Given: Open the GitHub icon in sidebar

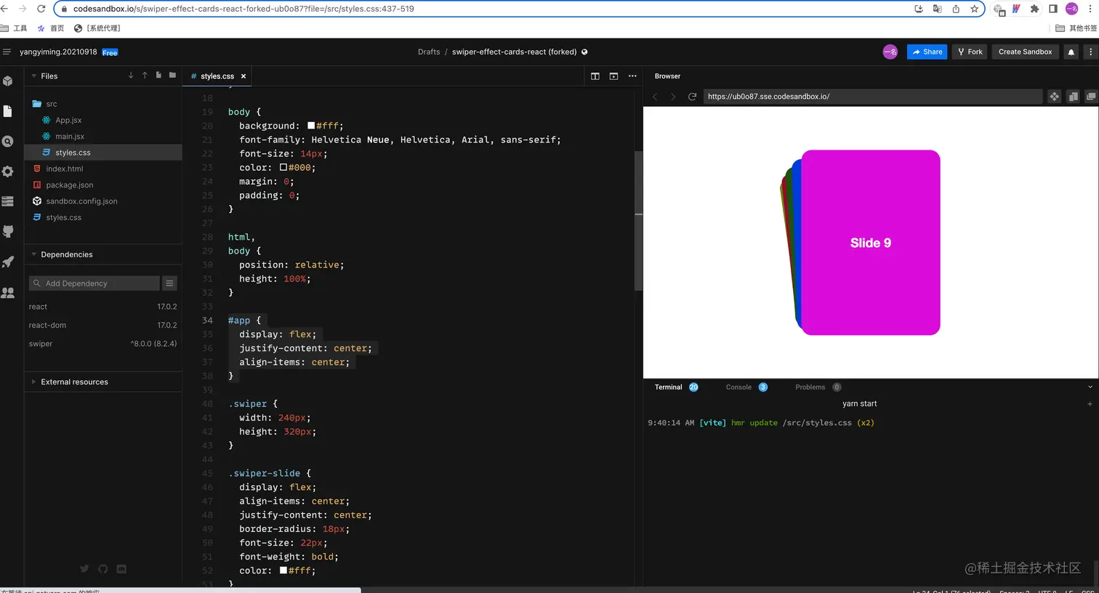Looking at the screenshot, I should [x=8, y=232].
